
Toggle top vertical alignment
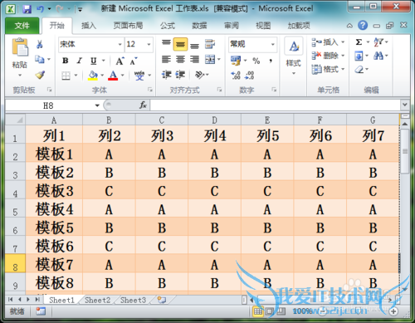166,43
